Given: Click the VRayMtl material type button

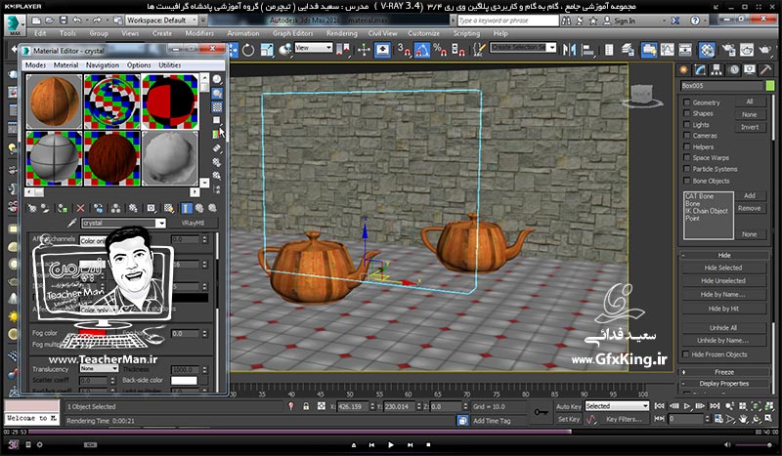Looking at the screenshot, I should click(x=193, y=223).
